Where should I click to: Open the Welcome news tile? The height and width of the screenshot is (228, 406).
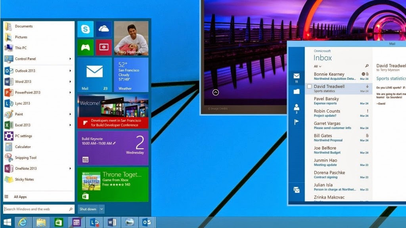pyautogui.click(x=113, y=111)
